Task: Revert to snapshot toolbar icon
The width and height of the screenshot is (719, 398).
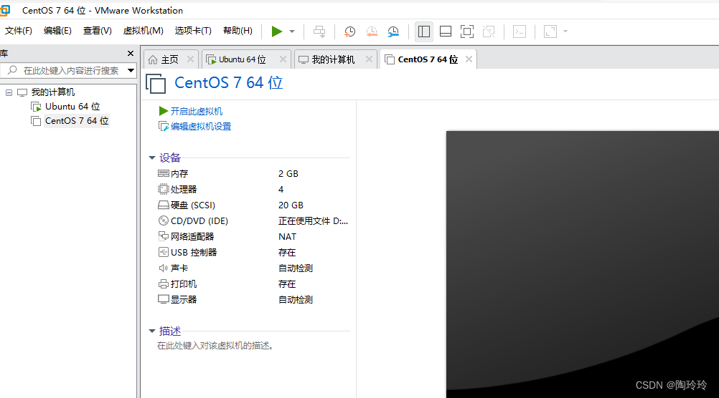Action: coord(372,31)
